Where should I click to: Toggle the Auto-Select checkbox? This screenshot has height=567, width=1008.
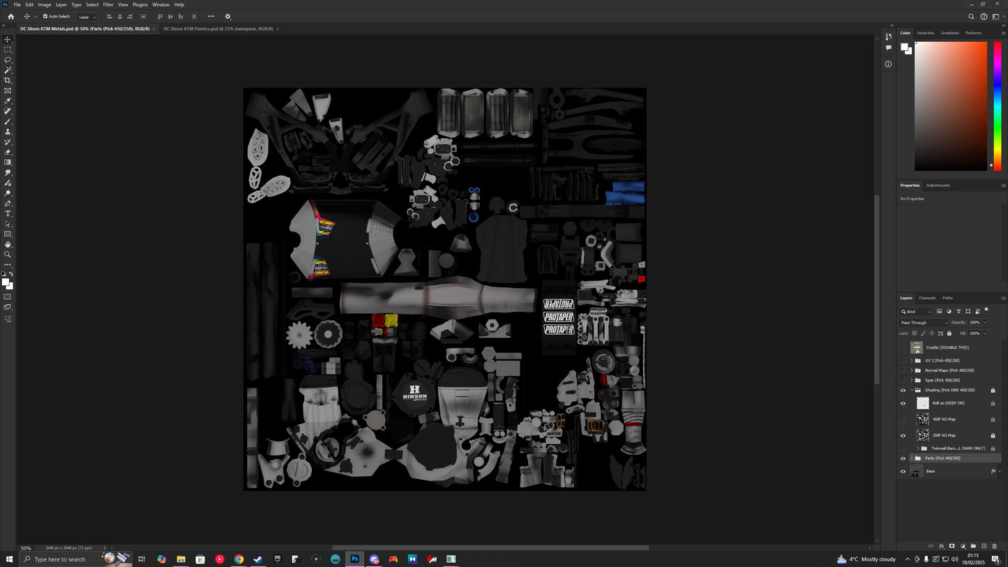tap(45, 16)
